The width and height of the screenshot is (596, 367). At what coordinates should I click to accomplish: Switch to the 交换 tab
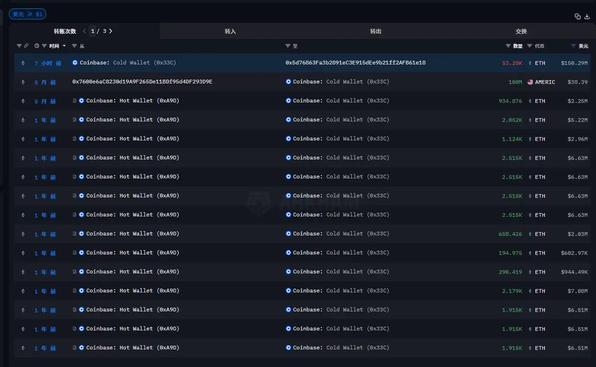coord(521,31)
